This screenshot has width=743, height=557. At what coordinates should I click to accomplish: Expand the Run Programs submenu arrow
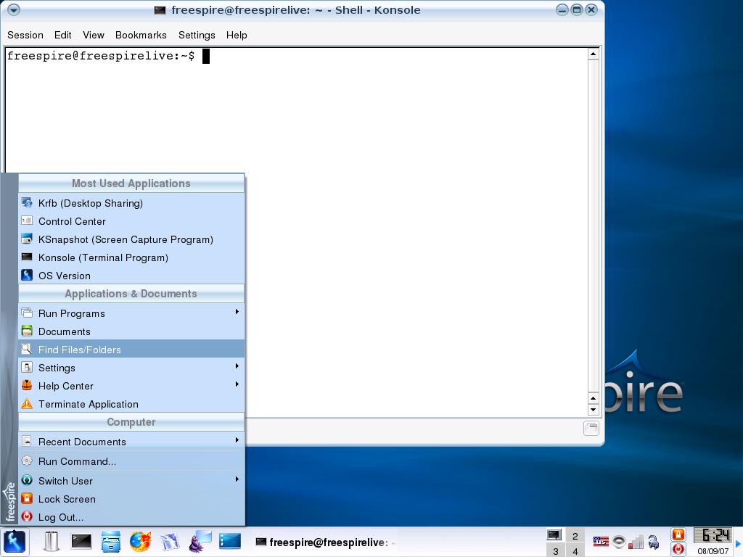pos(237,312)
